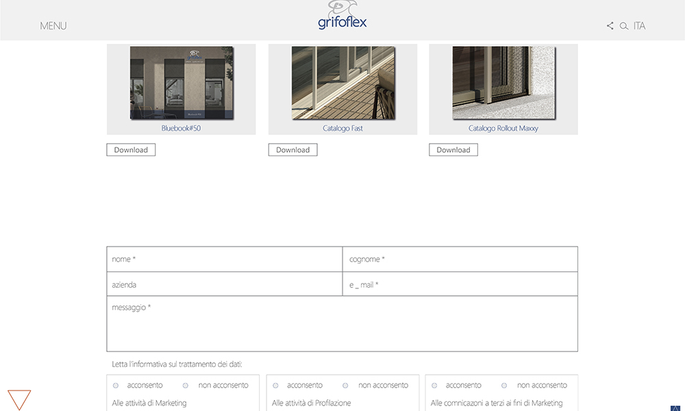This screenshot has width=685, height=411.
Task: Click 'Alle comnicazoni a terzi' label
Action: (496, 403)
